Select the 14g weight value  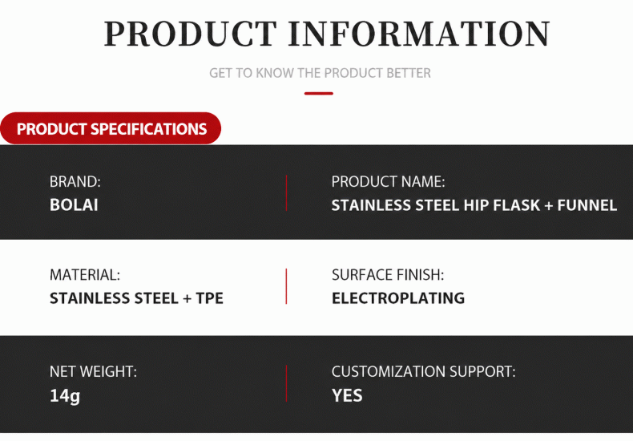[65, 396]
